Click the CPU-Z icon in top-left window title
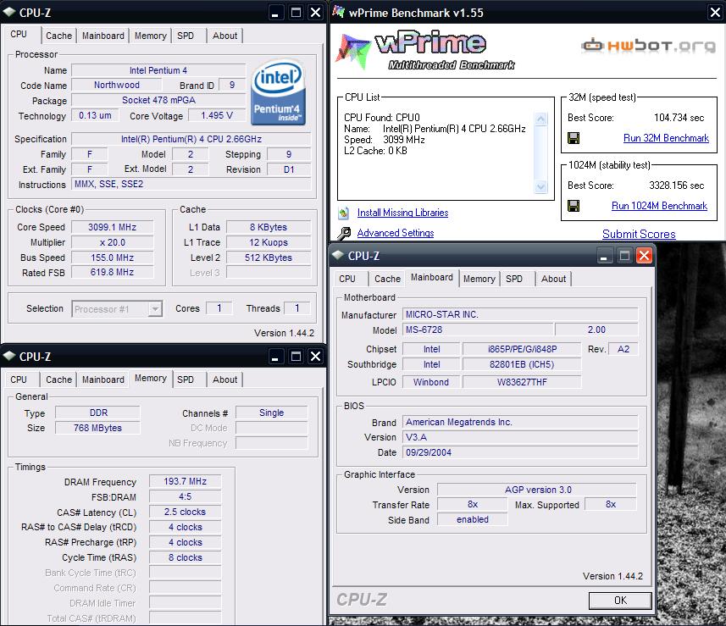 (9, 13)
